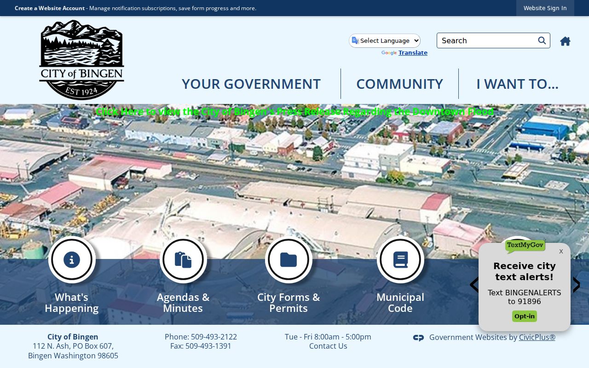Open the What's Happening info icon
The width and height of the screenshot is (589, 368).
tap(72, 259)
